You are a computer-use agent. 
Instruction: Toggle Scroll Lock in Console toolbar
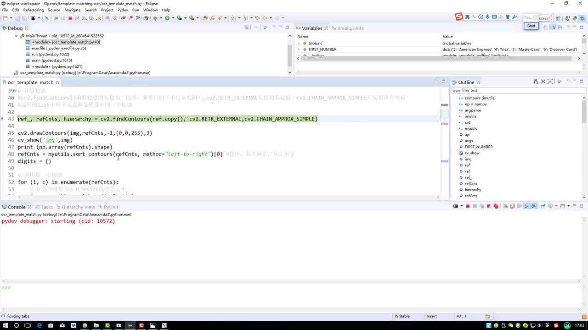click(512, 206)
